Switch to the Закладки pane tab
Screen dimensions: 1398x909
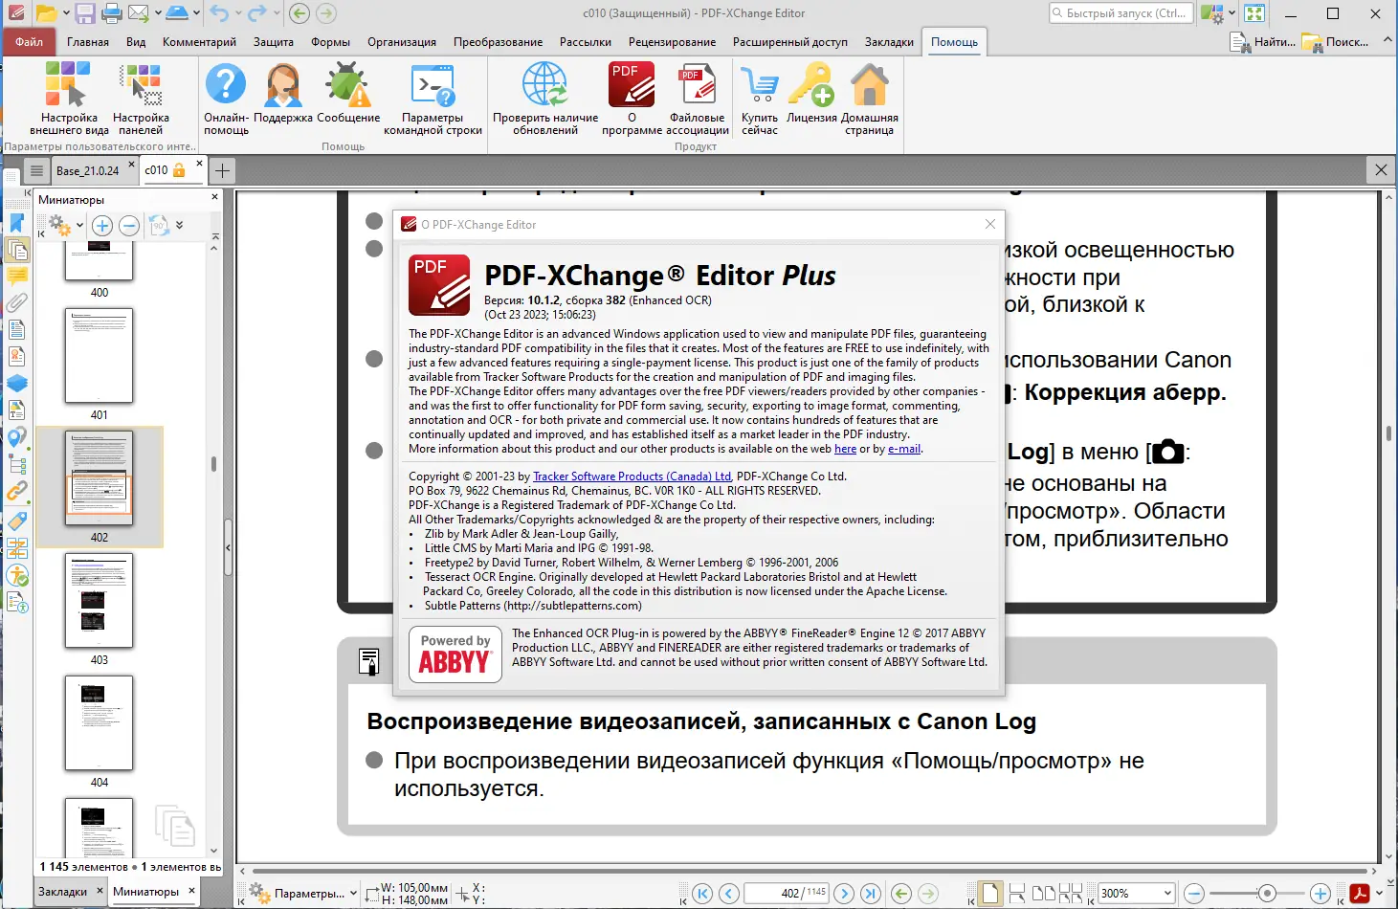tap(63, 892)
